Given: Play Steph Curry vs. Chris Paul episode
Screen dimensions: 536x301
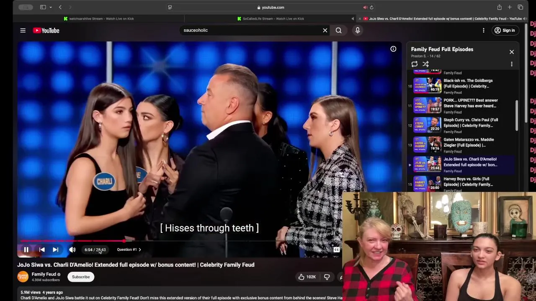Looking at the screenshot, I should 461,125.
